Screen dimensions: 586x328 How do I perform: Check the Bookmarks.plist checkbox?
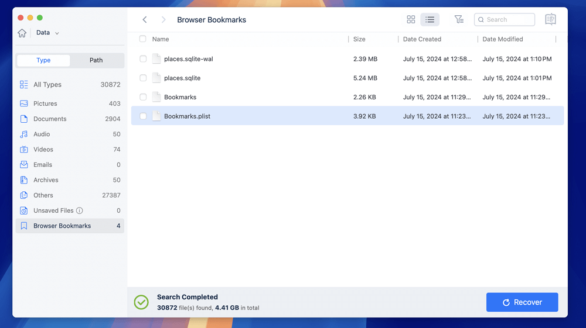(143, 116)
